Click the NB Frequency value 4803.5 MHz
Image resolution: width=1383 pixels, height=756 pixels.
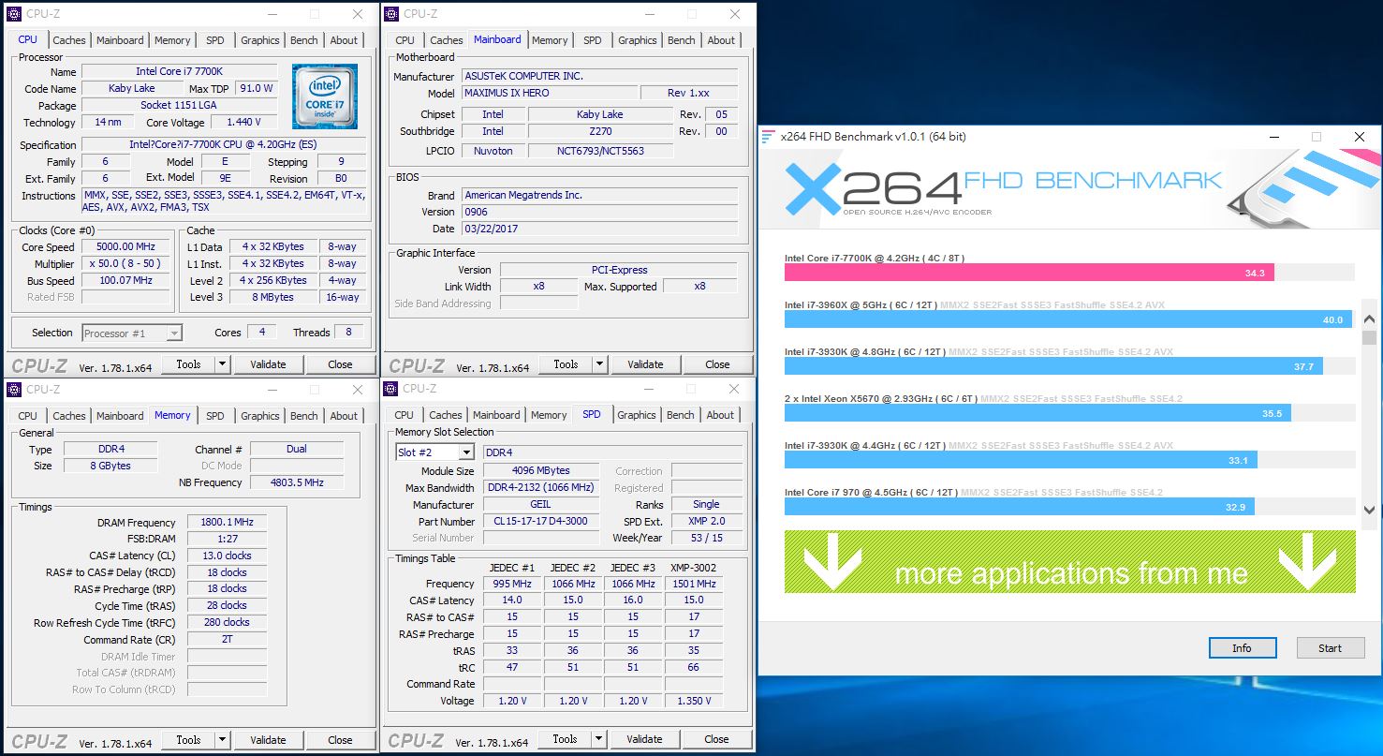click(x=297, y=483)
